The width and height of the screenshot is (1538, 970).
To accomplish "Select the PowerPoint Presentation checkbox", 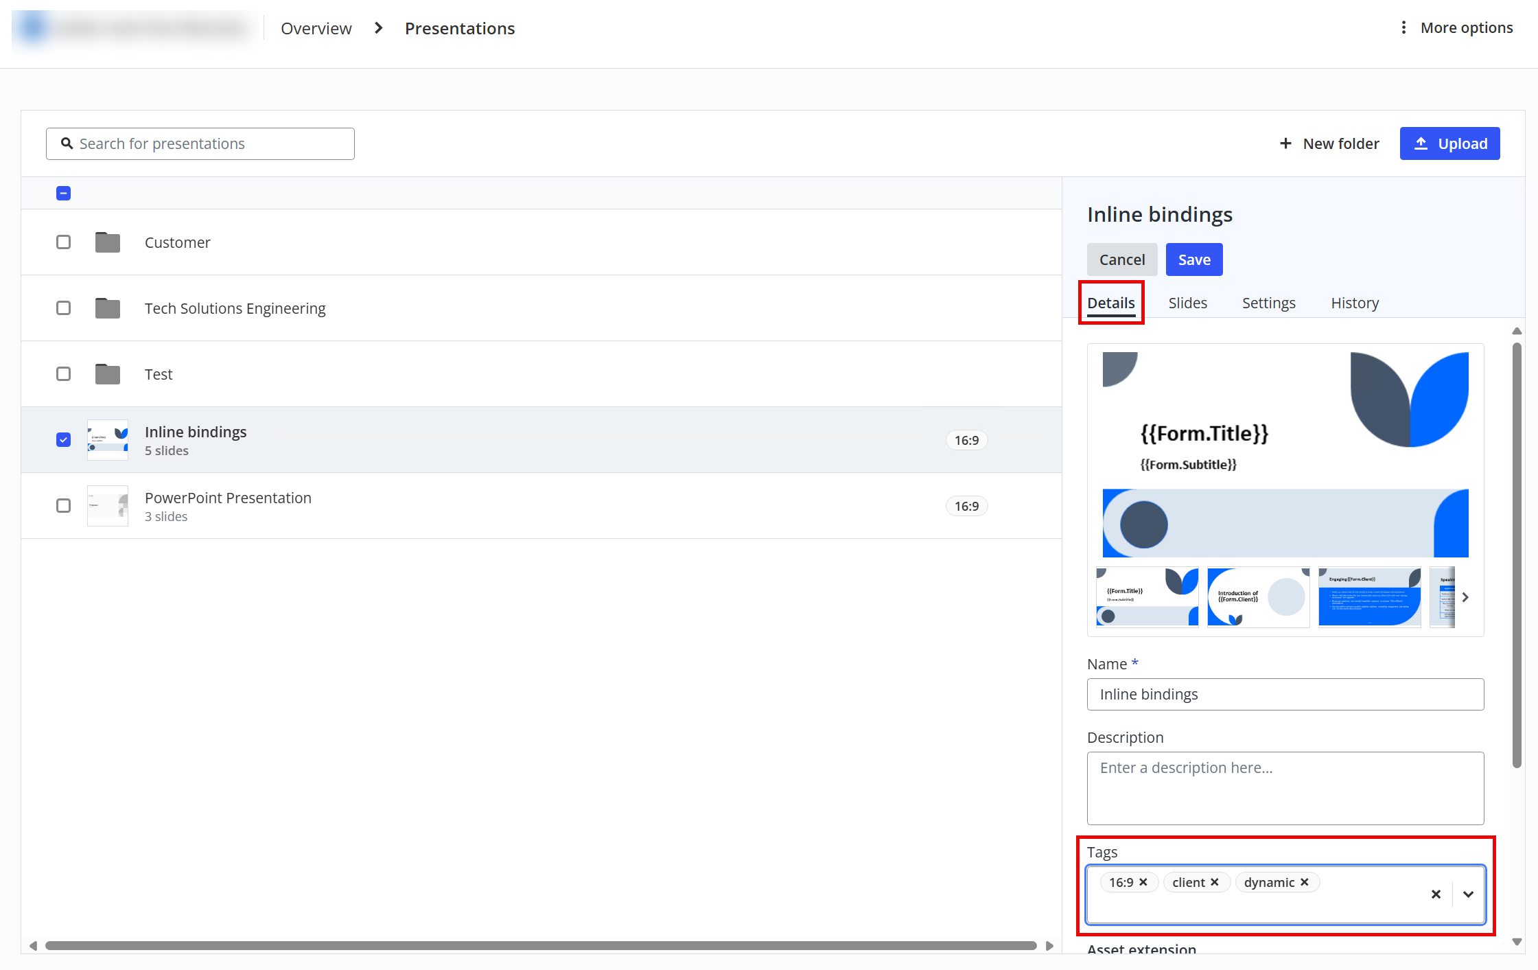I will (63, 506).
